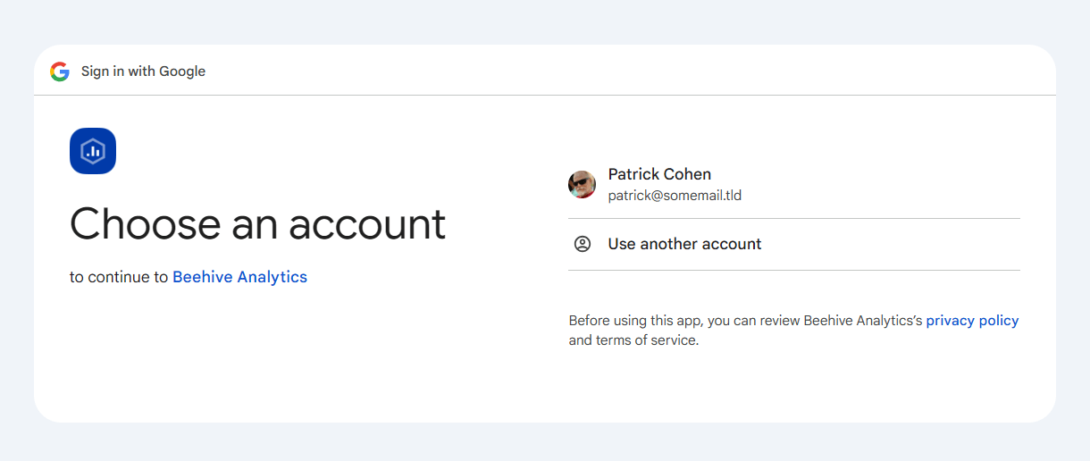Click the patrick@somemail.tld email address
Image resolution: width=1090 pixels, height=461 pixels.
click(x=675, y=195)
